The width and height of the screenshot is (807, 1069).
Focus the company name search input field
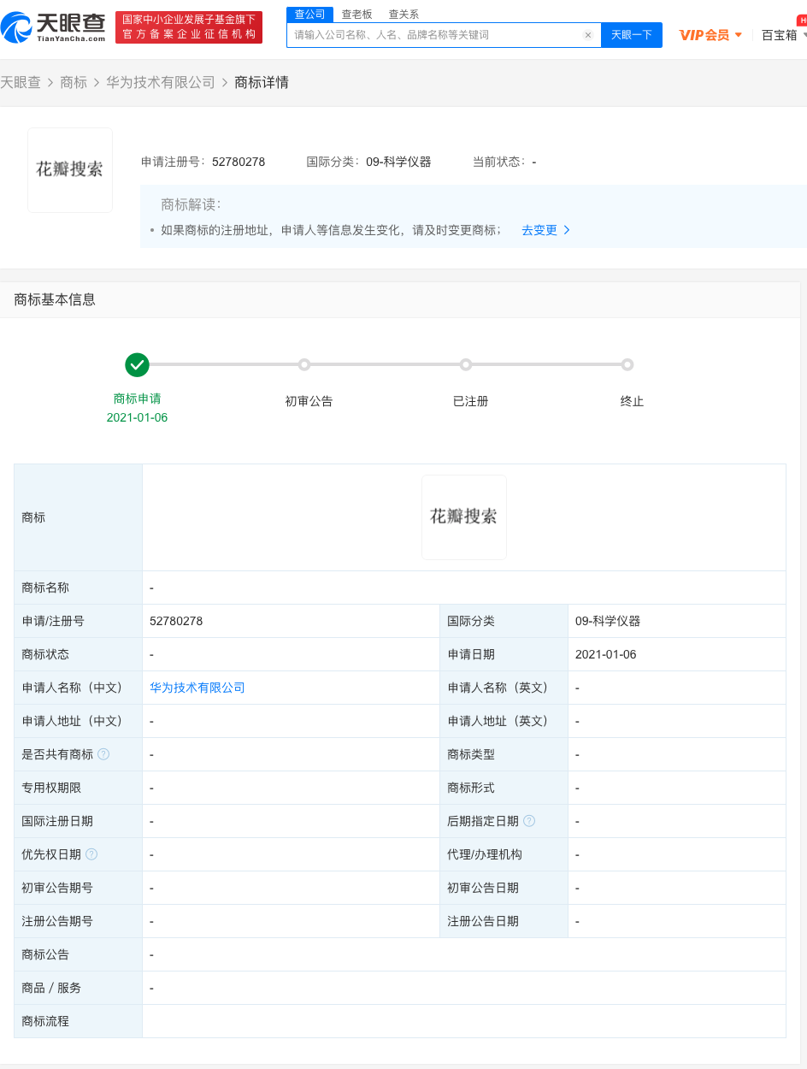436,35
